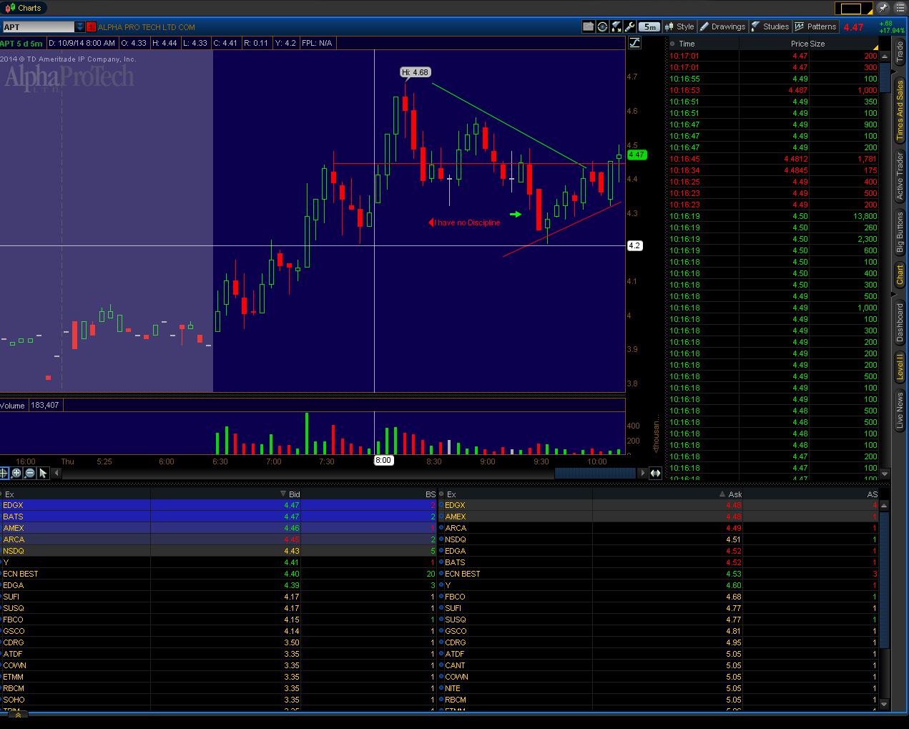
Task: Click the 10:16:53 trade of 1,000 shares
Action: click(773, 90)
